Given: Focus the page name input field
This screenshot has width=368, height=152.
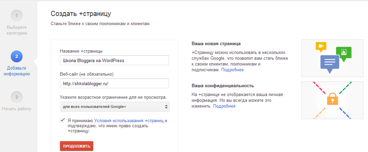Looking at the screenshot, I should pos(114,60).
